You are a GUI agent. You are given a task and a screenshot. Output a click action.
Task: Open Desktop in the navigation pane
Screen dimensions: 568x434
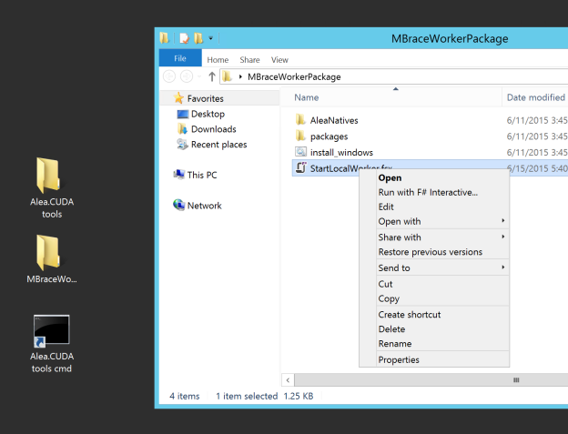point(208,114)
